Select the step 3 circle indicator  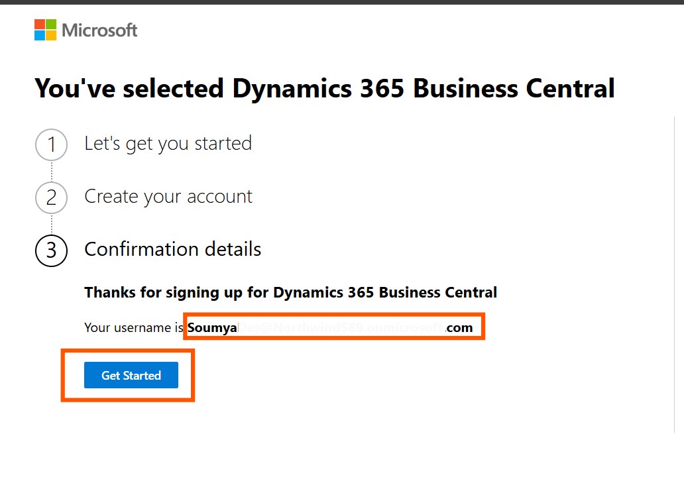[x=51, y=250]
